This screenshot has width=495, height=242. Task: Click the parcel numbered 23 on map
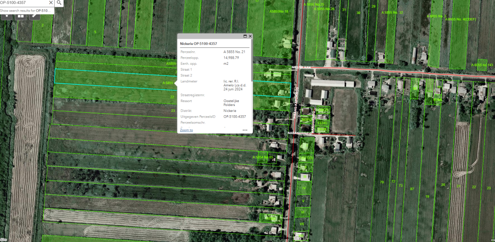pos(173,110)
